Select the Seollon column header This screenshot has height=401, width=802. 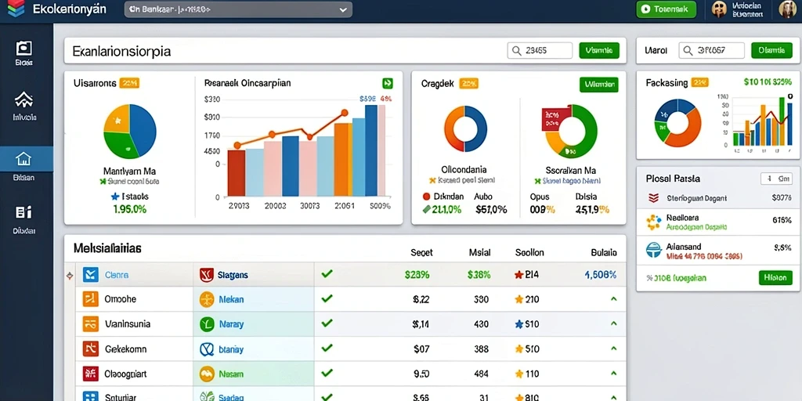point(529,253)
